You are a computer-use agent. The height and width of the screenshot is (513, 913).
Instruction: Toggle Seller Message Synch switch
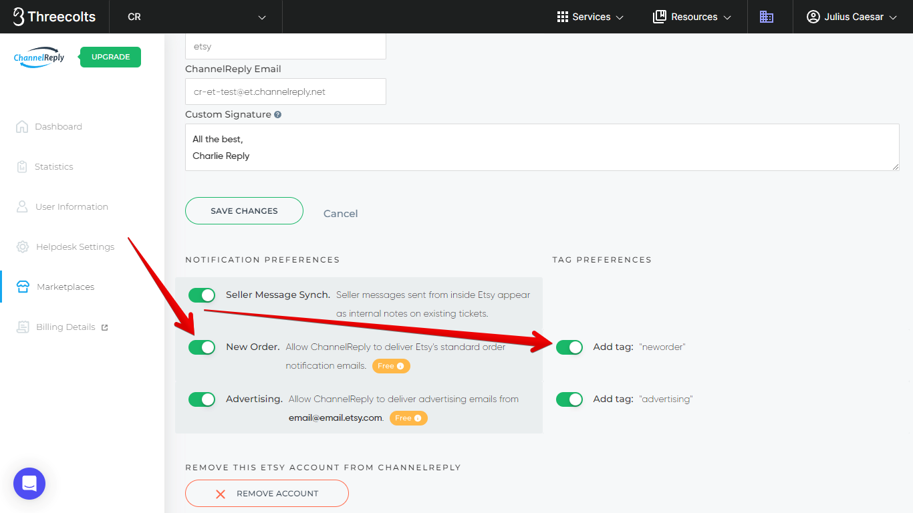pyautogui.click(x=202, y=295)
